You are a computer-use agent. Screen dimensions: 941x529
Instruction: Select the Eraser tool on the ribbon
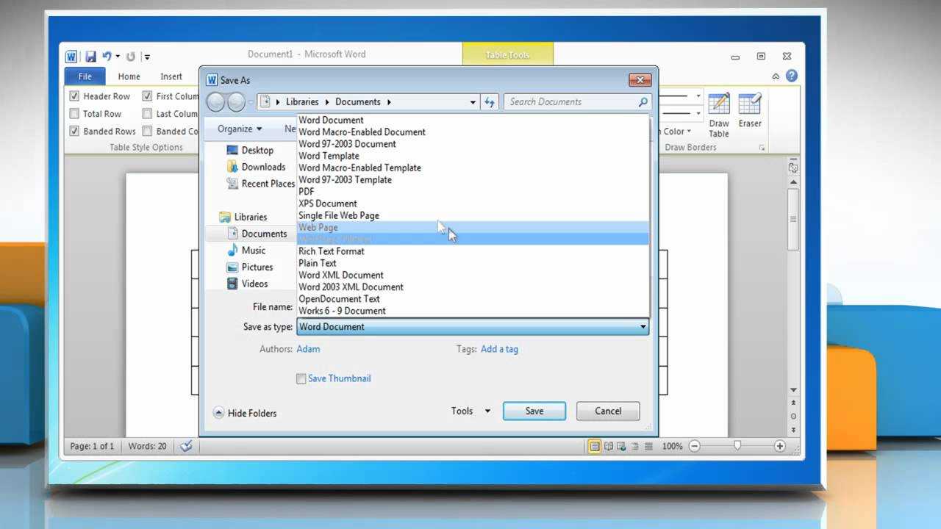[x=749, y=114]
